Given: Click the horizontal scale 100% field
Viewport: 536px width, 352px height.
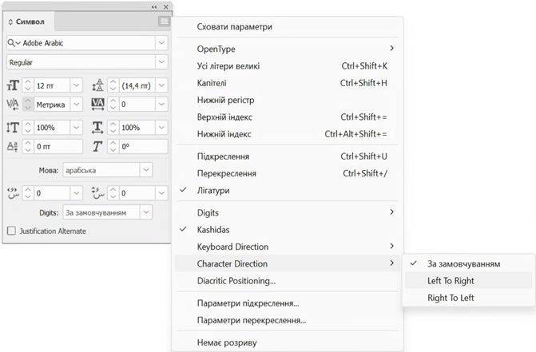Looking at the screenshot, I should 137,128.
